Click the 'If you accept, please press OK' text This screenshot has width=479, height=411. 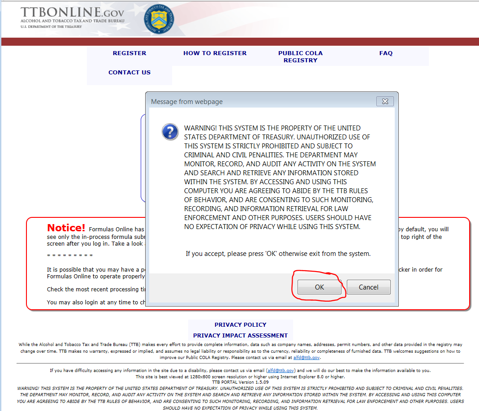point(278,254)
